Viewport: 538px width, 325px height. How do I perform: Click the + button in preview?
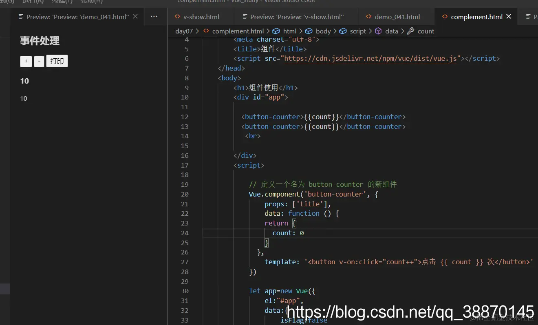tap(26, 62)
